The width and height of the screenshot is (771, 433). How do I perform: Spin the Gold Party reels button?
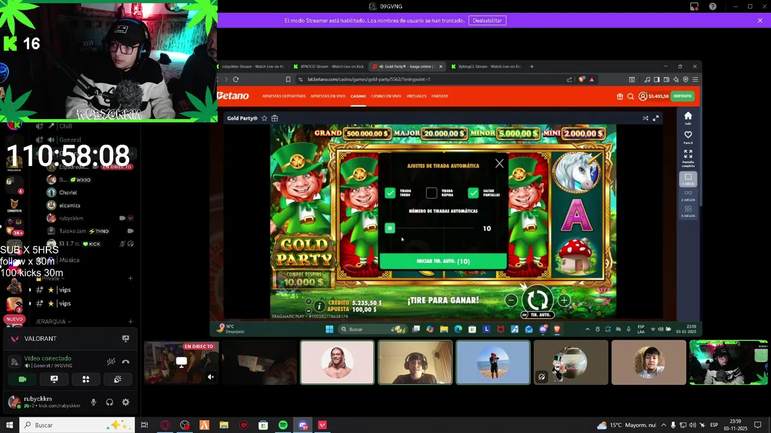537,299
